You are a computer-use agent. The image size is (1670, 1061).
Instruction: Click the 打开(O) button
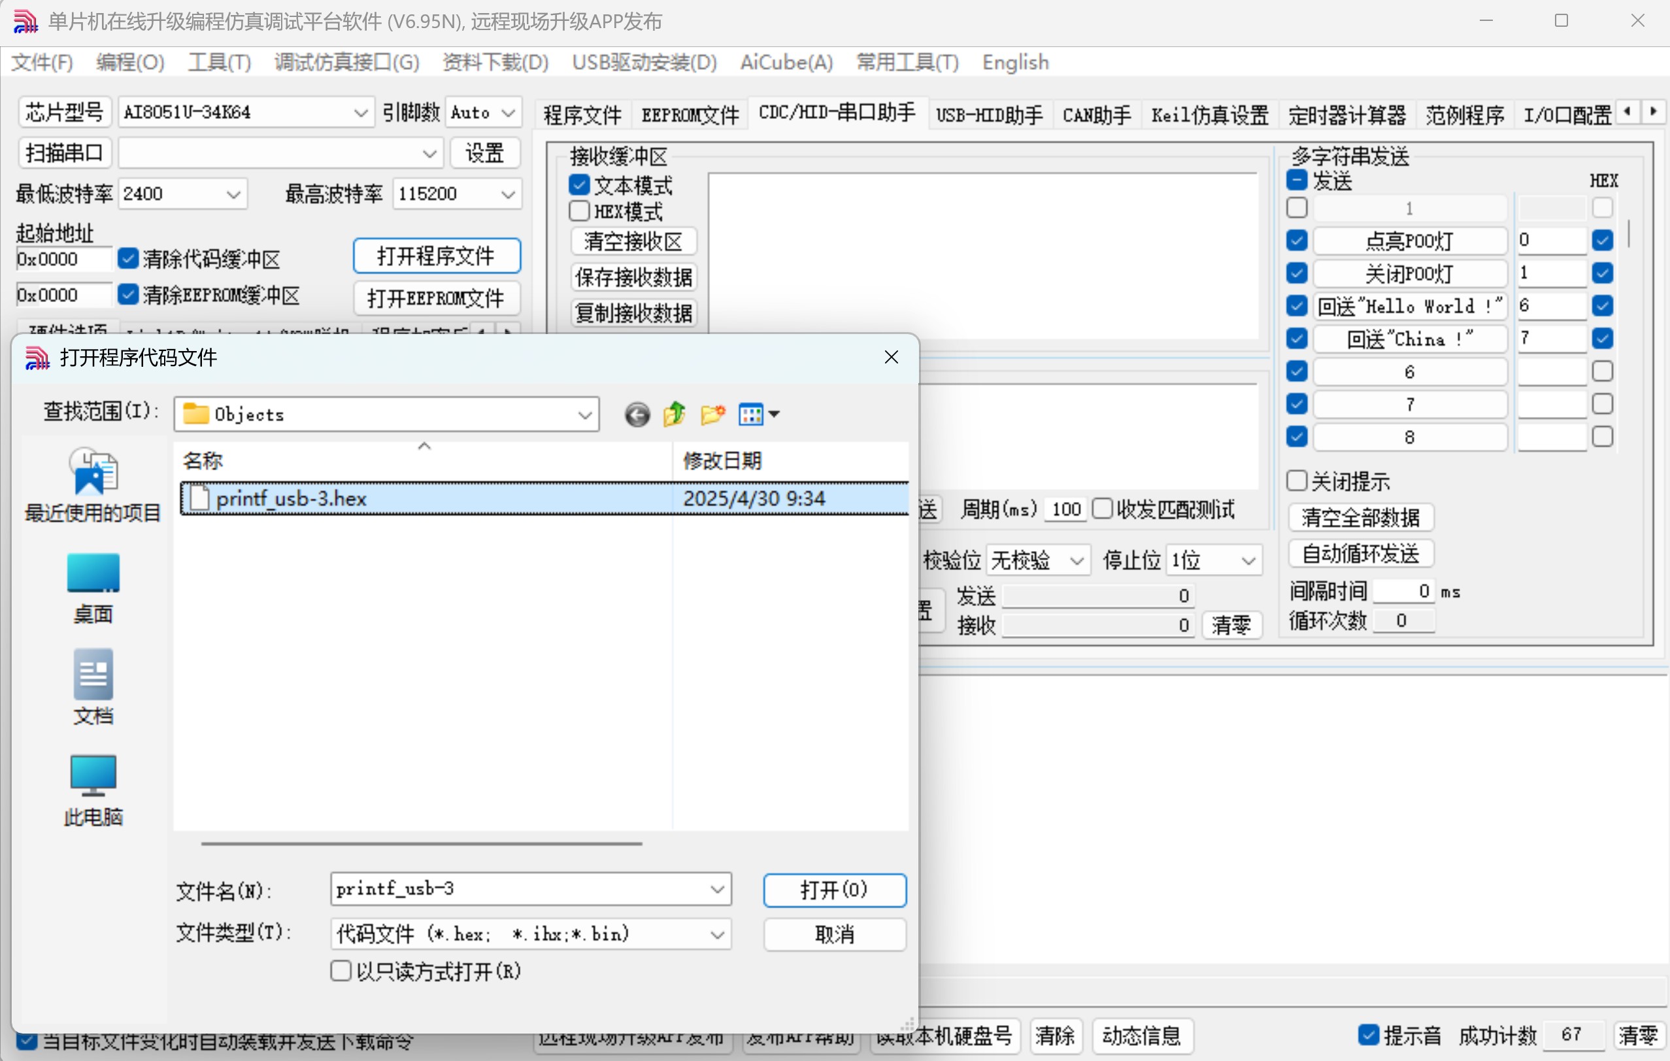[834, 890]
